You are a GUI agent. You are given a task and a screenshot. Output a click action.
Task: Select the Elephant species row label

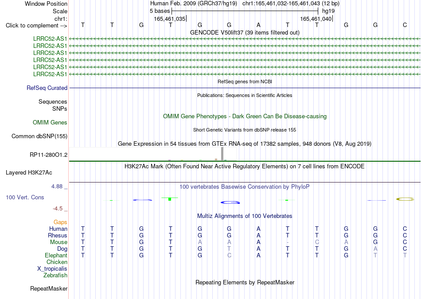(x=56, y=255)
